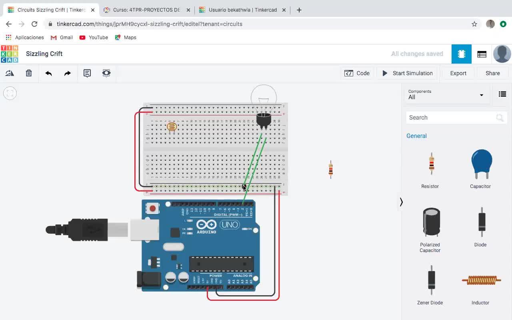Viewport: 512px width, 320px height.
Task: Switch to circuit view icon
Action: click(x=461, y=54)
